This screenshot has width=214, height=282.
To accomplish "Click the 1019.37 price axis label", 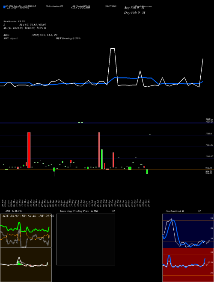I will pos(209,156).
